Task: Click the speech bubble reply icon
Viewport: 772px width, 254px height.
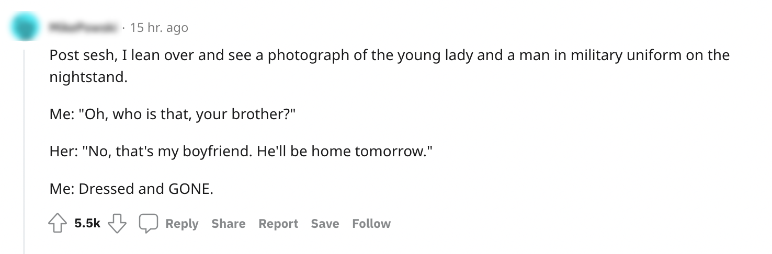Action: [x=148, y=224]
